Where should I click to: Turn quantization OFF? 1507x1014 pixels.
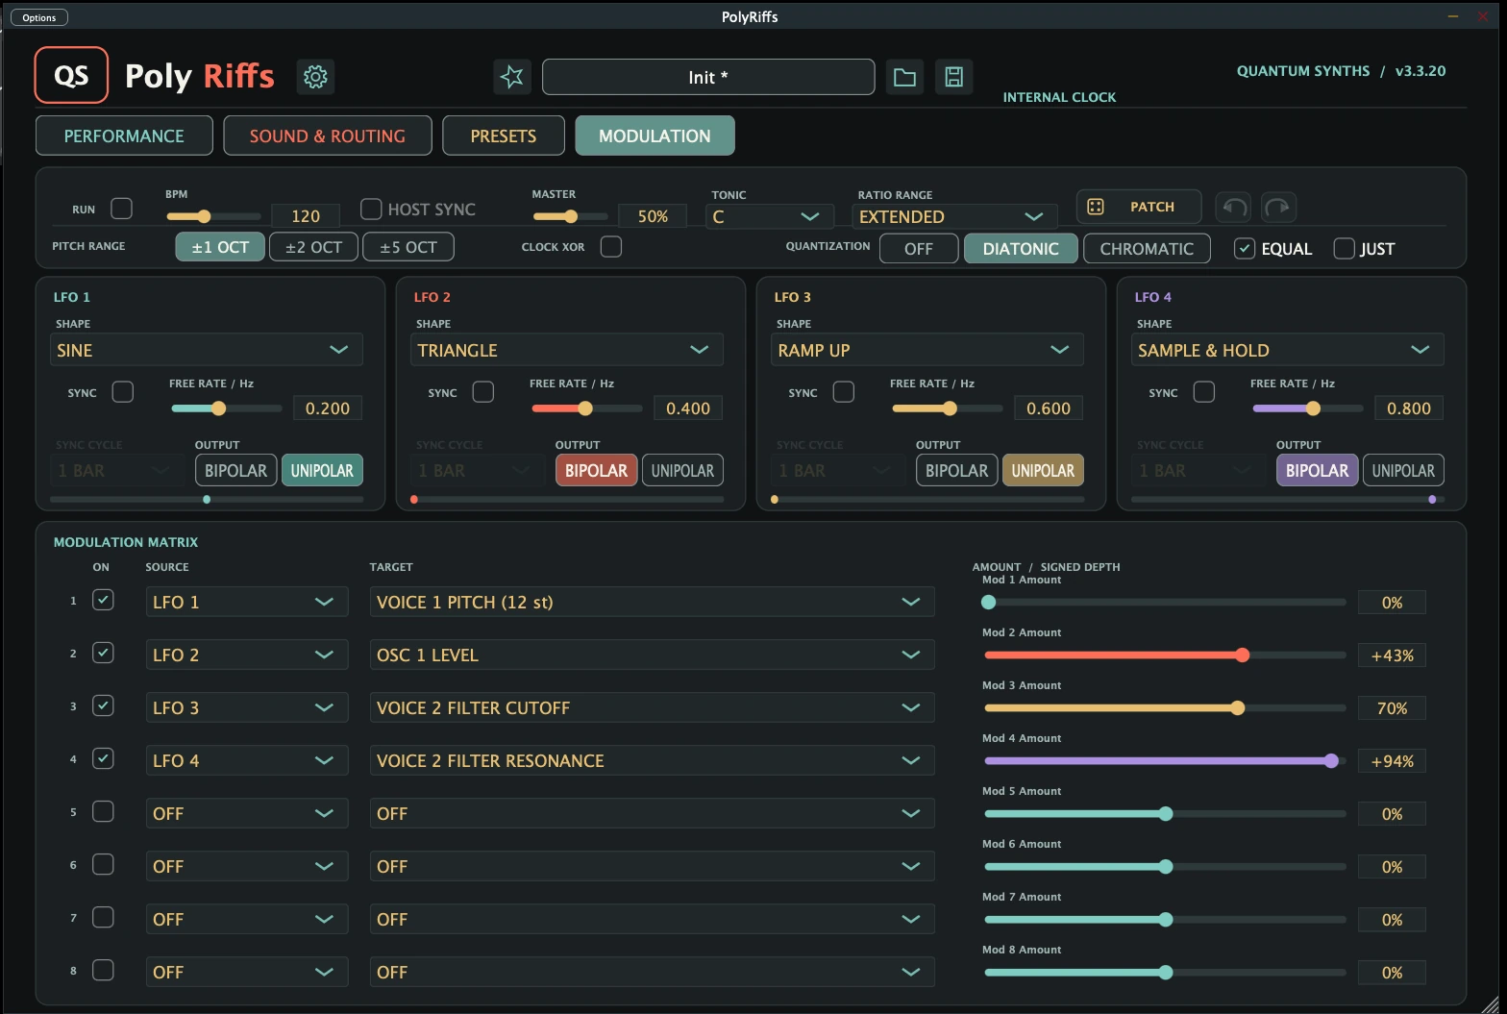coord(919,249)
